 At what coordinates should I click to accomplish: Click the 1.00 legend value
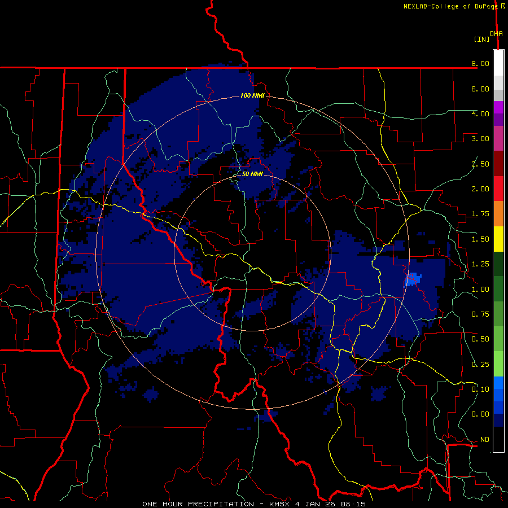[480, 290]
